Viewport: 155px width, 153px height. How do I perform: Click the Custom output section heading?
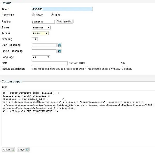tap(12, 81)
